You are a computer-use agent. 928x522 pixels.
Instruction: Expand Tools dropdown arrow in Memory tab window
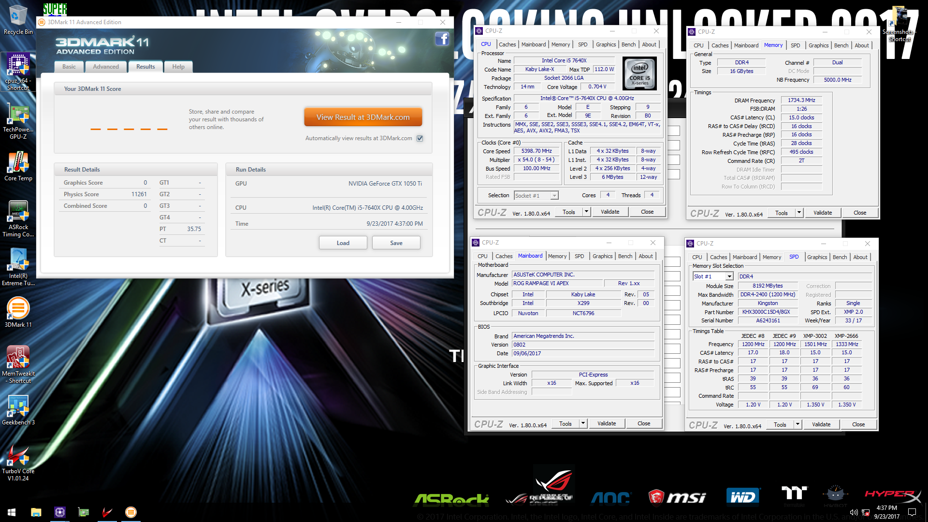tap(799, 213)
